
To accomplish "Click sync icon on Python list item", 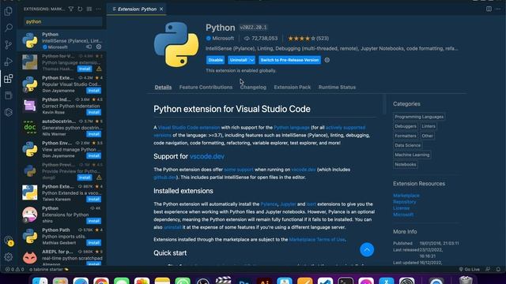I will (89, 47).
